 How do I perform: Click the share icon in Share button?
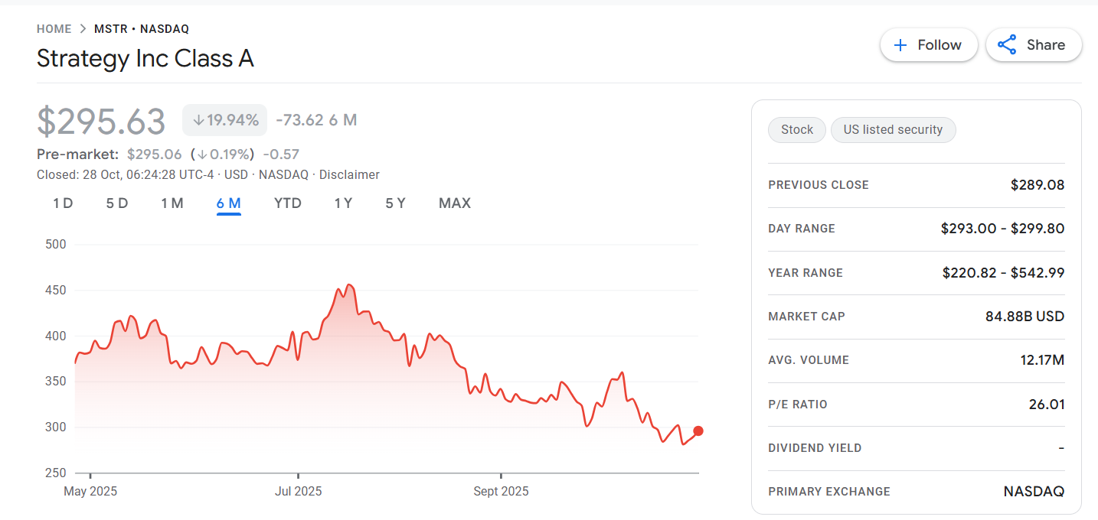(1007, 45)
